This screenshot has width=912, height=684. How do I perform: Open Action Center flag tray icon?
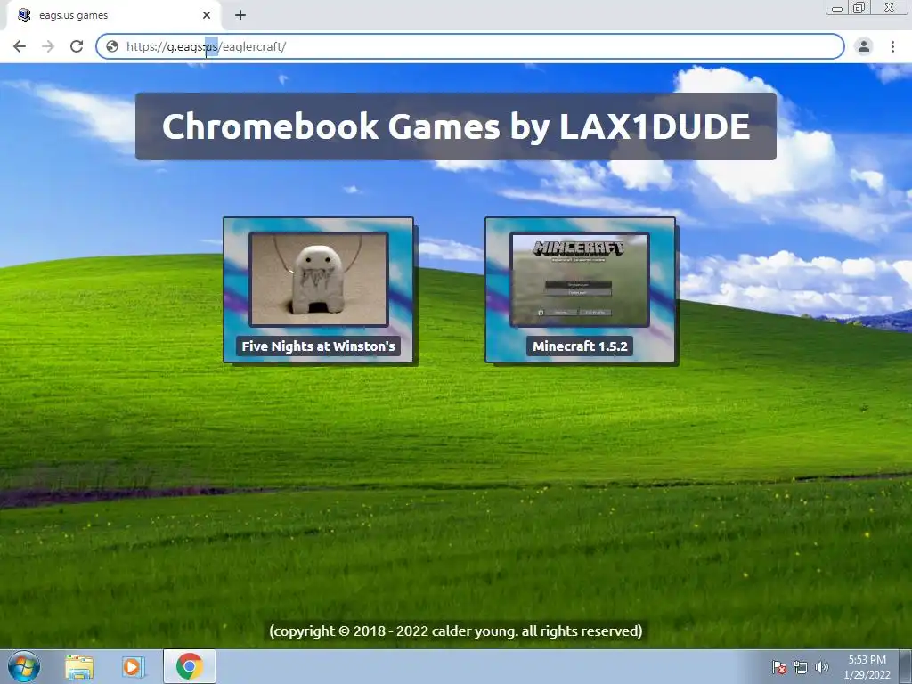click(778, 667)
